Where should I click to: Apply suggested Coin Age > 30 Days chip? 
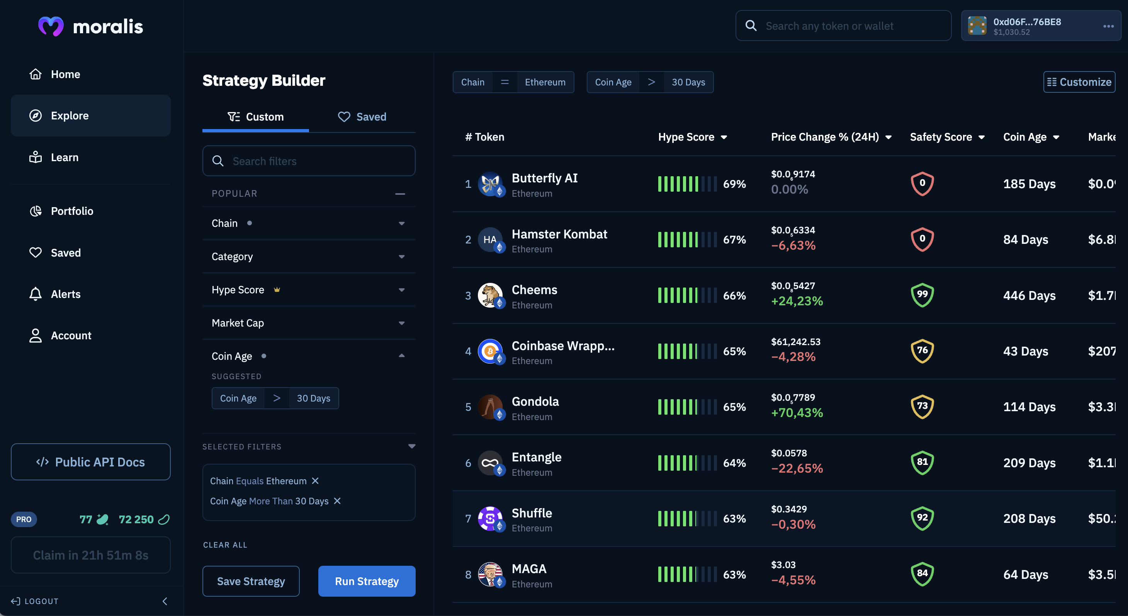point(275,398)
